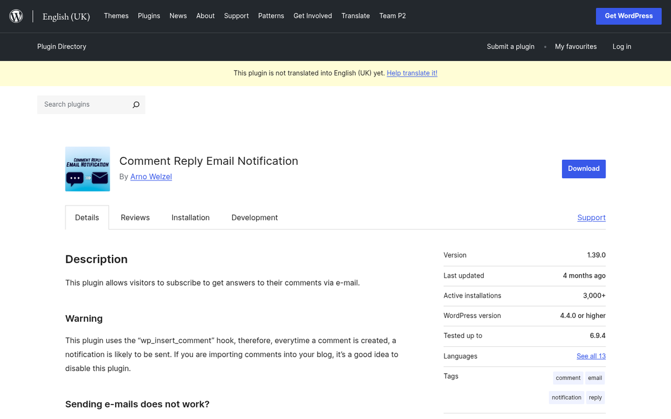Click the Support link above the tabs
671x419 pixels.
pos(591,217)
